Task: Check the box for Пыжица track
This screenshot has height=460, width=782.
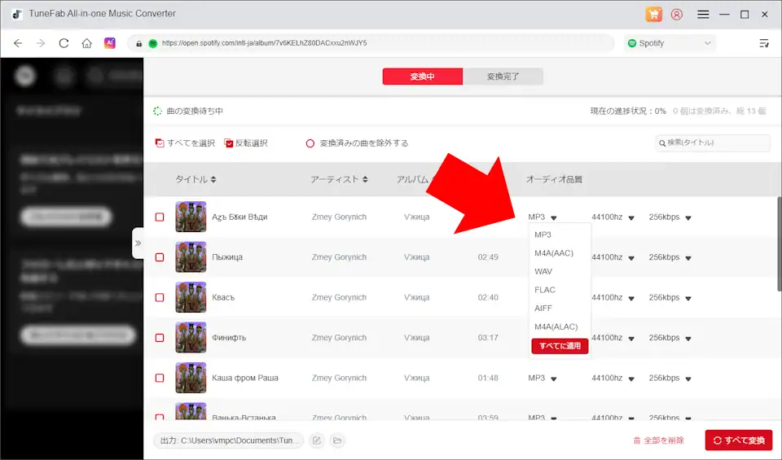Action: click(x=160, y=257)
